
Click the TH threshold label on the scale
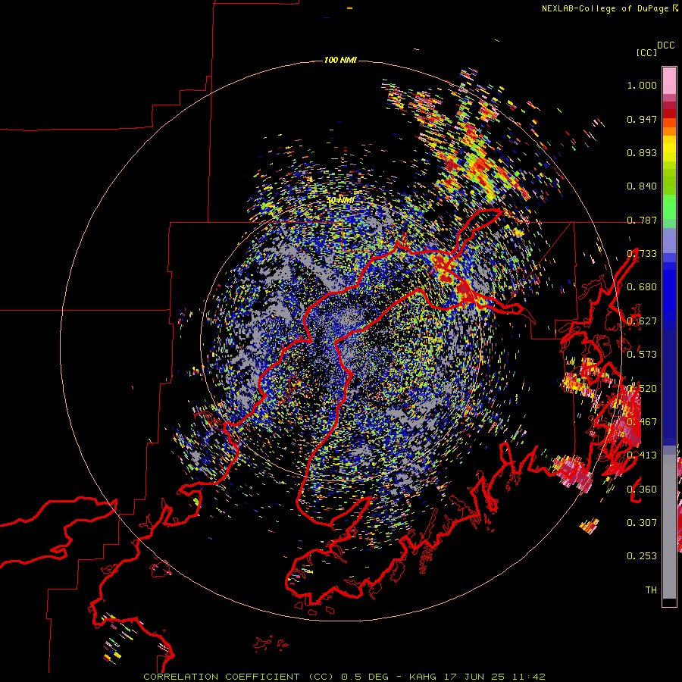(x=651, y=590)
